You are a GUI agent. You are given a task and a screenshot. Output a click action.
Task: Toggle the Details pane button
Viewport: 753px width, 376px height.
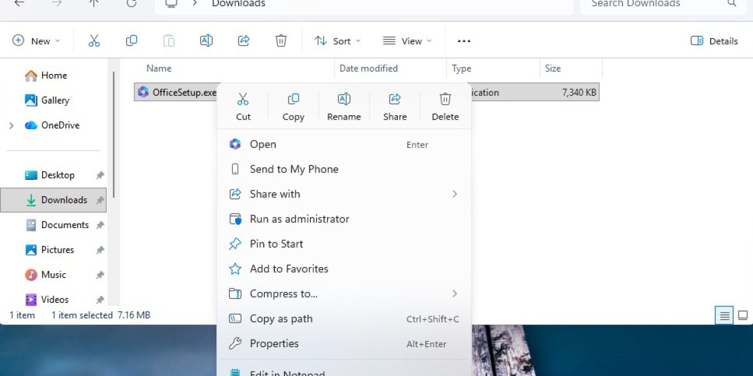tap(714, 41)
